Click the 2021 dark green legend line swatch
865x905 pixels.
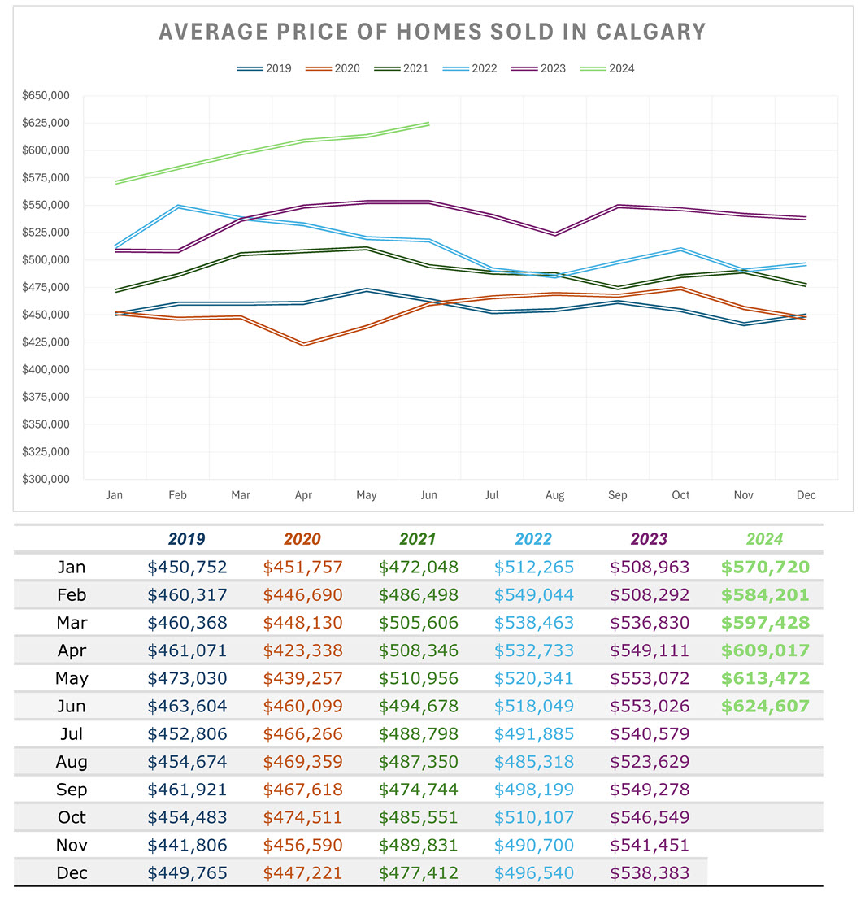tap(386, 68)
